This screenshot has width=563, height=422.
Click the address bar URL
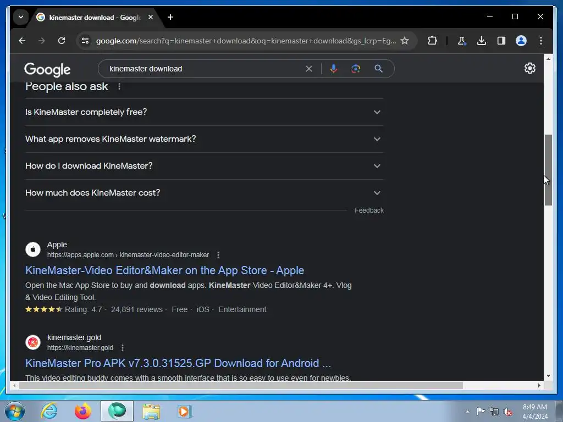(x=246, y=41)
